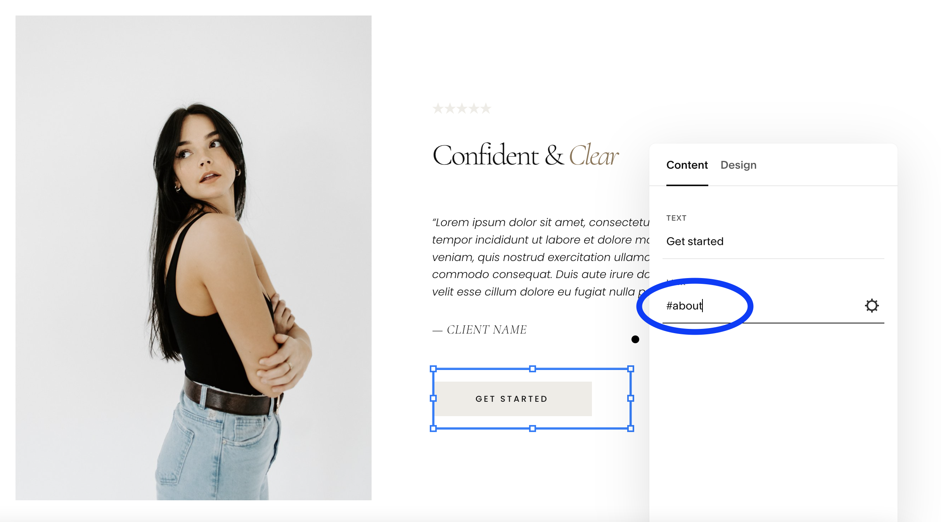941x522 pixels.
Task: Click the top-left selection handle
Action: pos(433,369)
